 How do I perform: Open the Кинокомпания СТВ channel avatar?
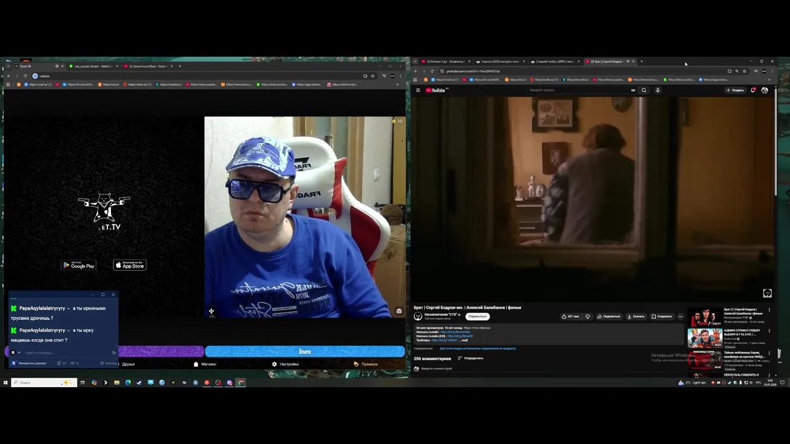pyautogui.click(x=418, y=316)
